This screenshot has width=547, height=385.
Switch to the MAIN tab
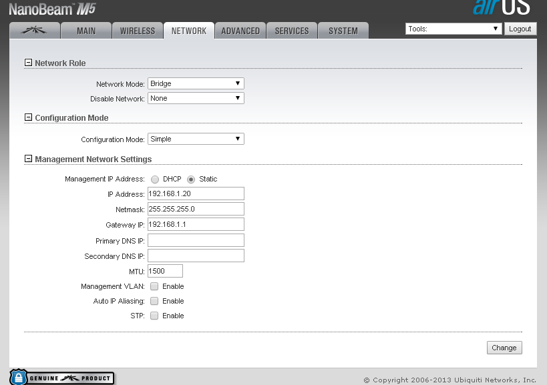tap(86, 31)
